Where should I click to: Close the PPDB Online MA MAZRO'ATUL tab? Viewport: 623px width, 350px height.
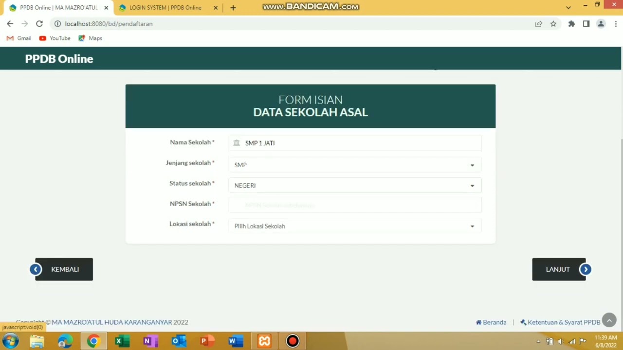(106, 8)
